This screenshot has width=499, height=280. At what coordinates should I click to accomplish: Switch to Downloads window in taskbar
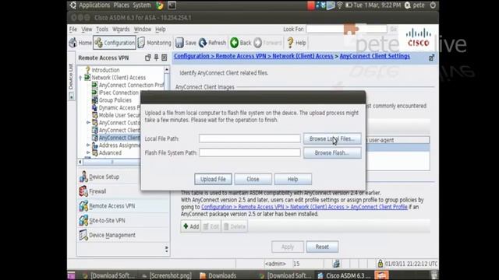click(x=218, y=275)
